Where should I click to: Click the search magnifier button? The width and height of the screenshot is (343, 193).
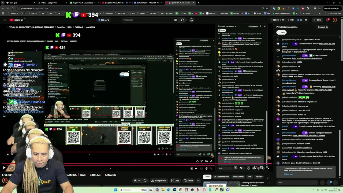tap(182, 20)
